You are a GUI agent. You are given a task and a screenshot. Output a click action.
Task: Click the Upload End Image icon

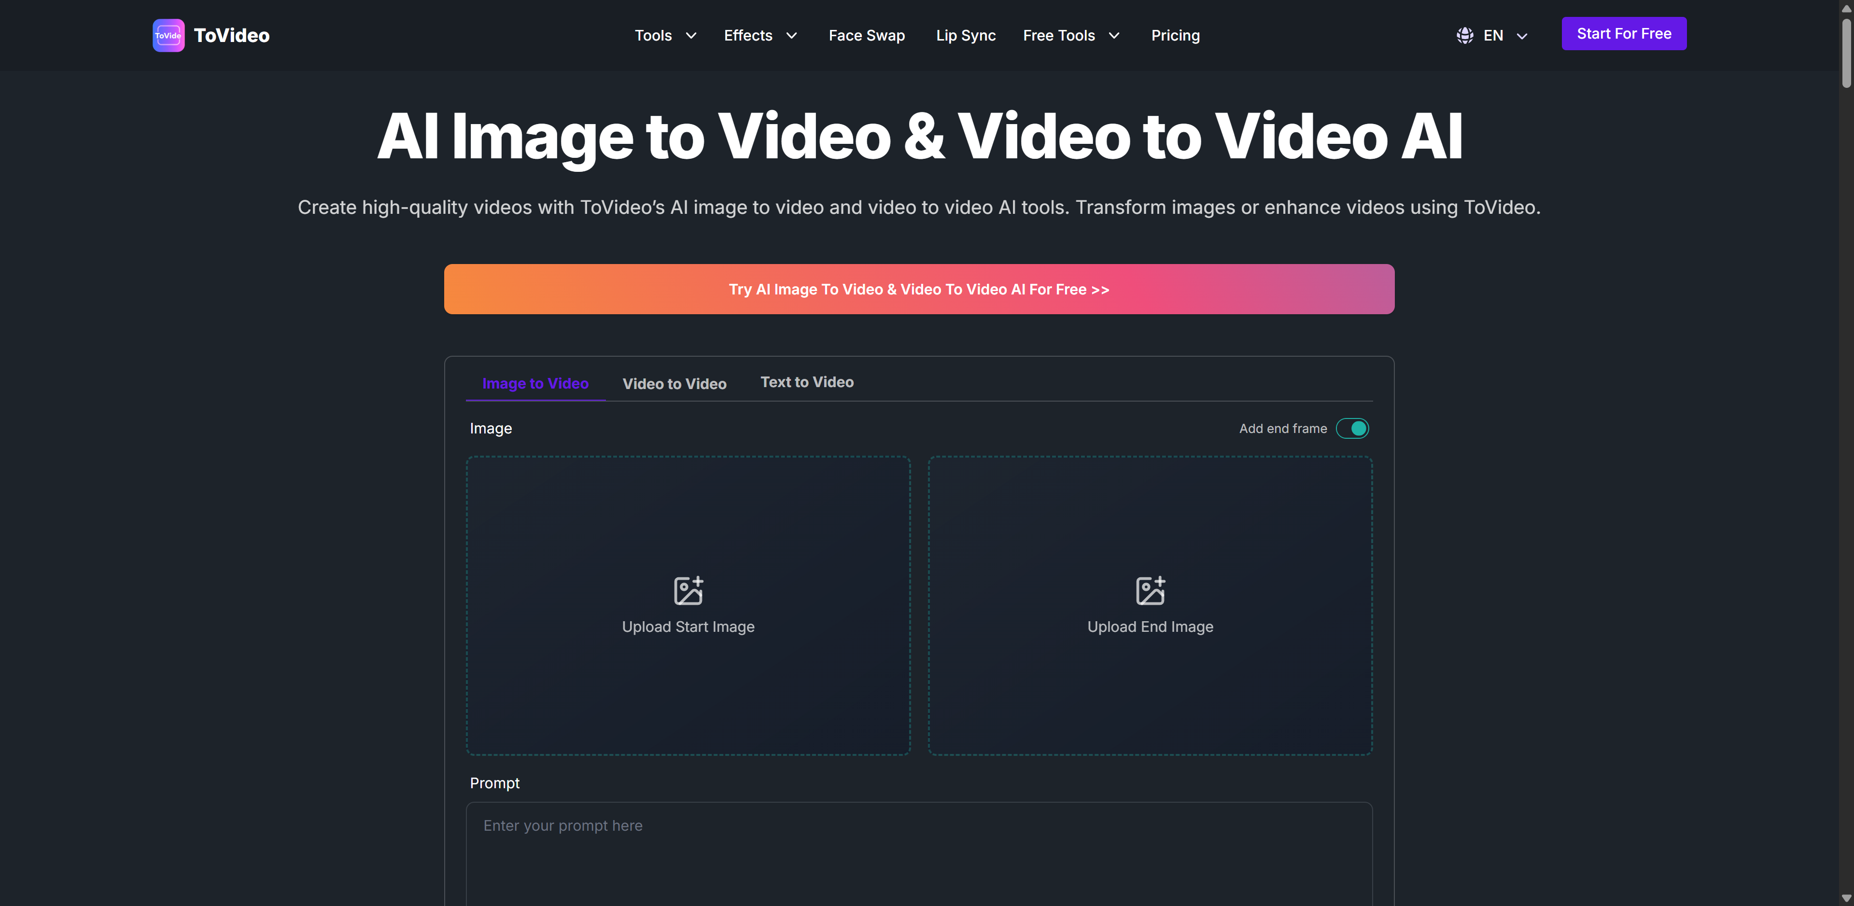click(x=1150, y=590)
